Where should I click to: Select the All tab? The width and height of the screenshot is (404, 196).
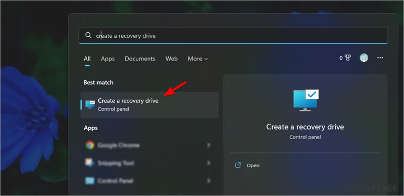click(x=87, y=59)
